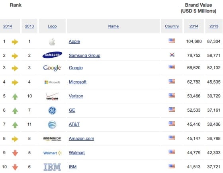The image size is (223, 173).
Task: Sort table by Name column header
Action: click(113, 26)
